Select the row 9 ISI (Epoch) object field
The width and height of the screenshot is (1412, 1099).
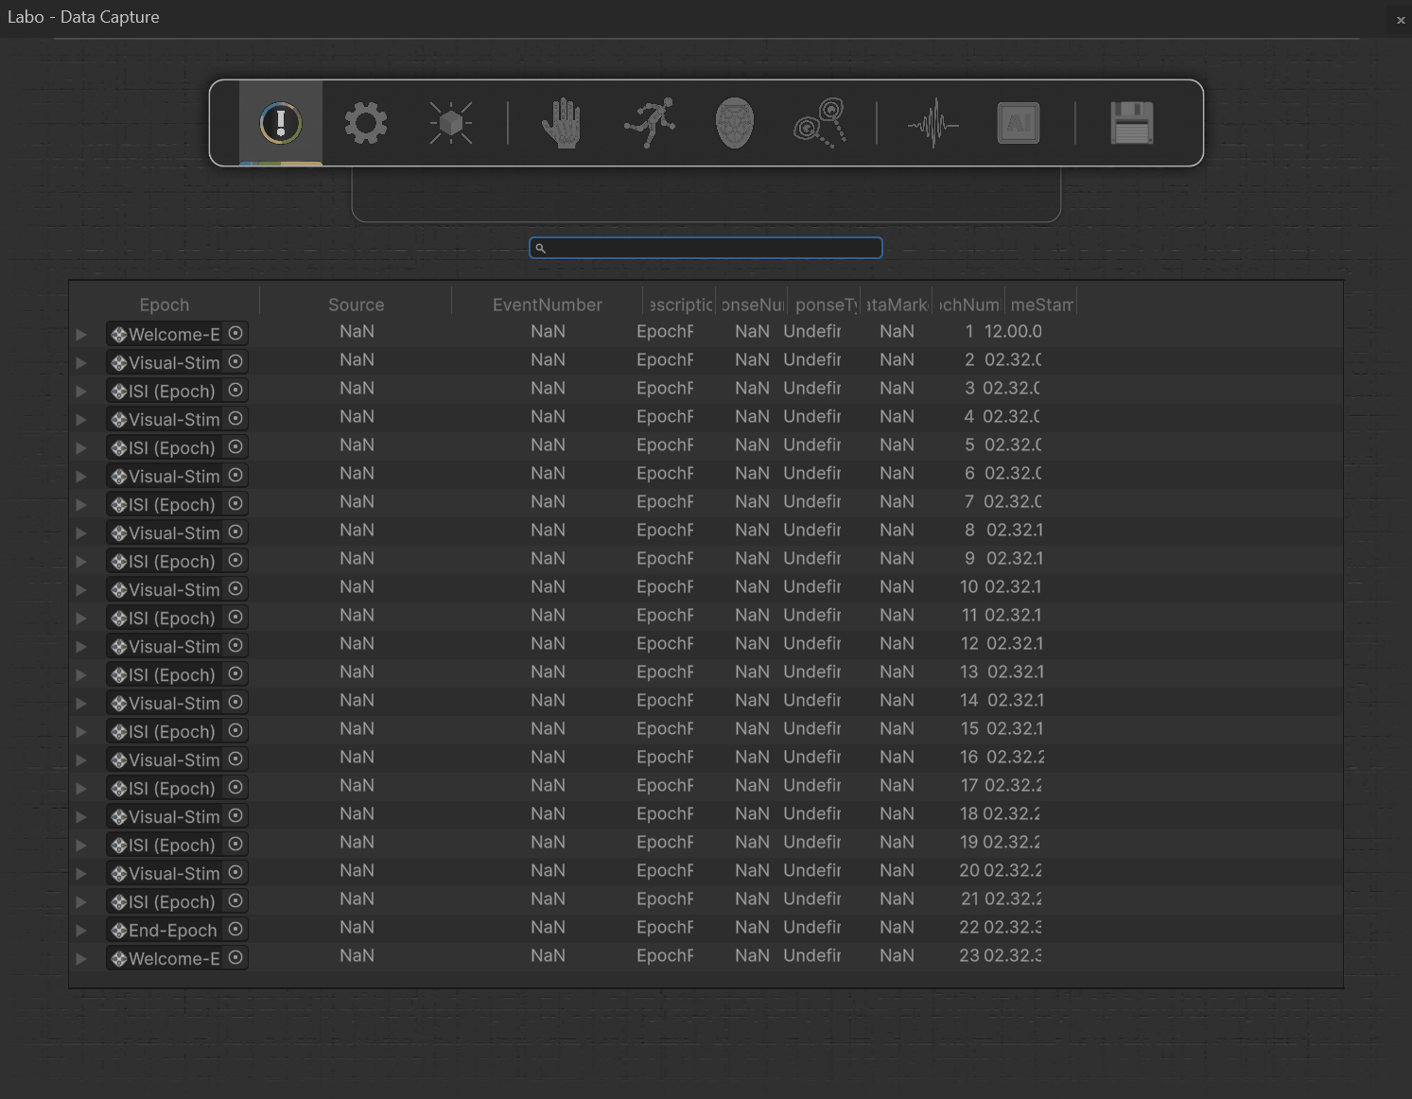177,561
